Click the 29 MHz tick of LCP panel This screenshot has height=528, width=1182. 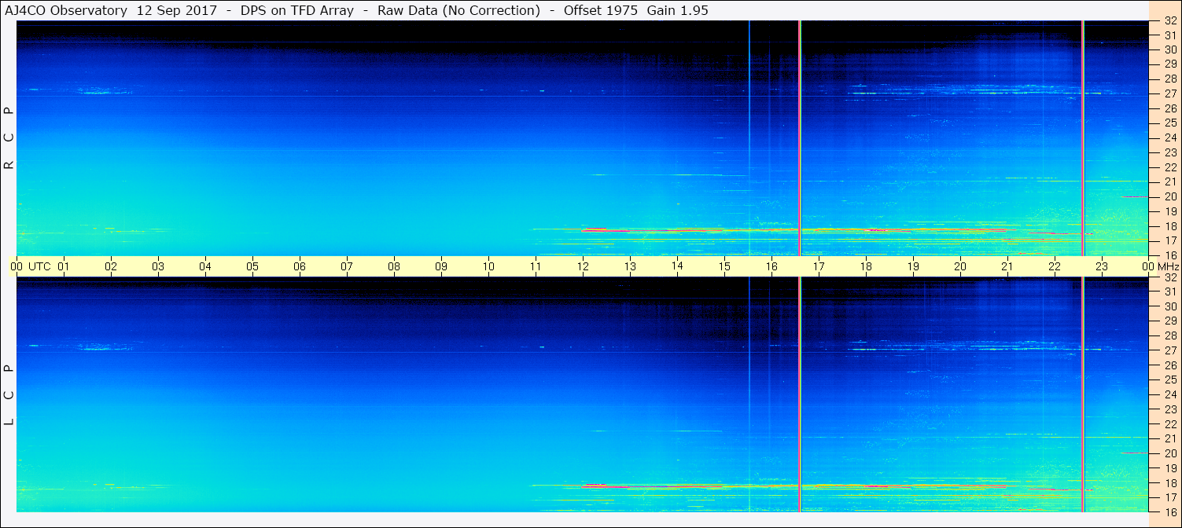pos(1170,321)
